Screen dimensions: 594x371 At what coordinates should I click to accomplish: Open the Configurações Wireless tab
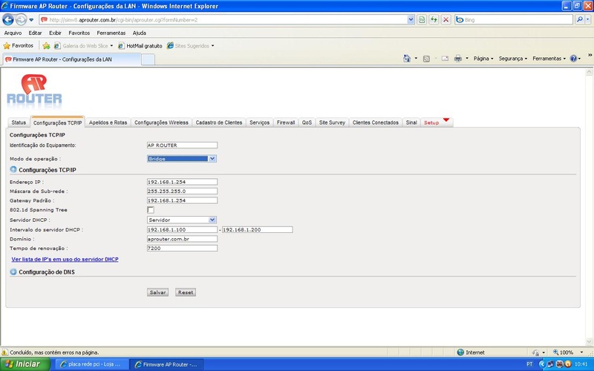(x=161, y=122)
